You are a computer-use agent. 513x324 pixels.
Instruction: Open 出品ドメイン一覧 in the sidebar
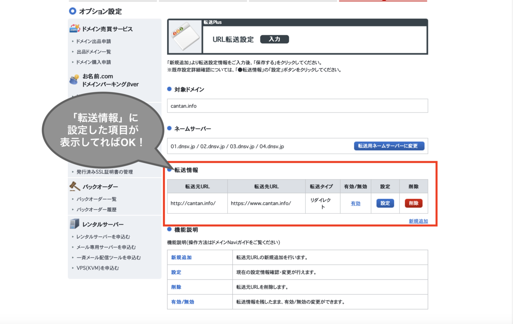tap(94, 52)
